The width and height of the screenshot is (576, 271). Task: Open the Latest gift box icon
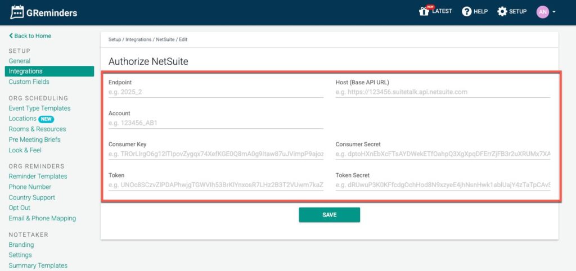pyautogui.click(x=424, y=12)
